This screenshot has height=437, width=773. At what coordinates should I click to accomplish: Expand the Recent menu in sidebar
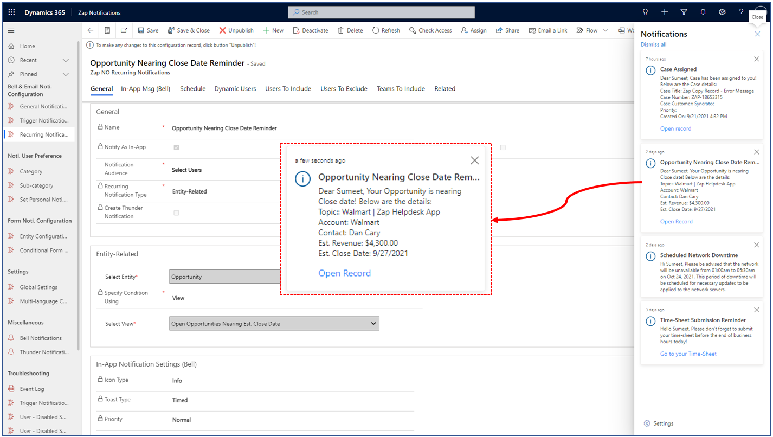coord(66,60)
